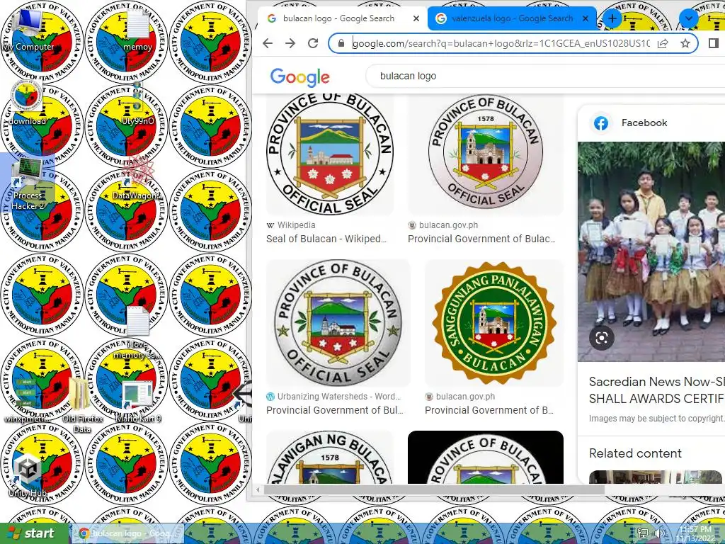Screen dimensions: 725x544
Task: Launch the Unity Hub shortcut
Action: [x=28, y=474]
